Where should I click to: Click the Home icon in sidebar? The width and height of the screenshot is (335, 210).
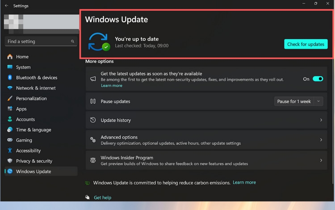pos(10,57)
